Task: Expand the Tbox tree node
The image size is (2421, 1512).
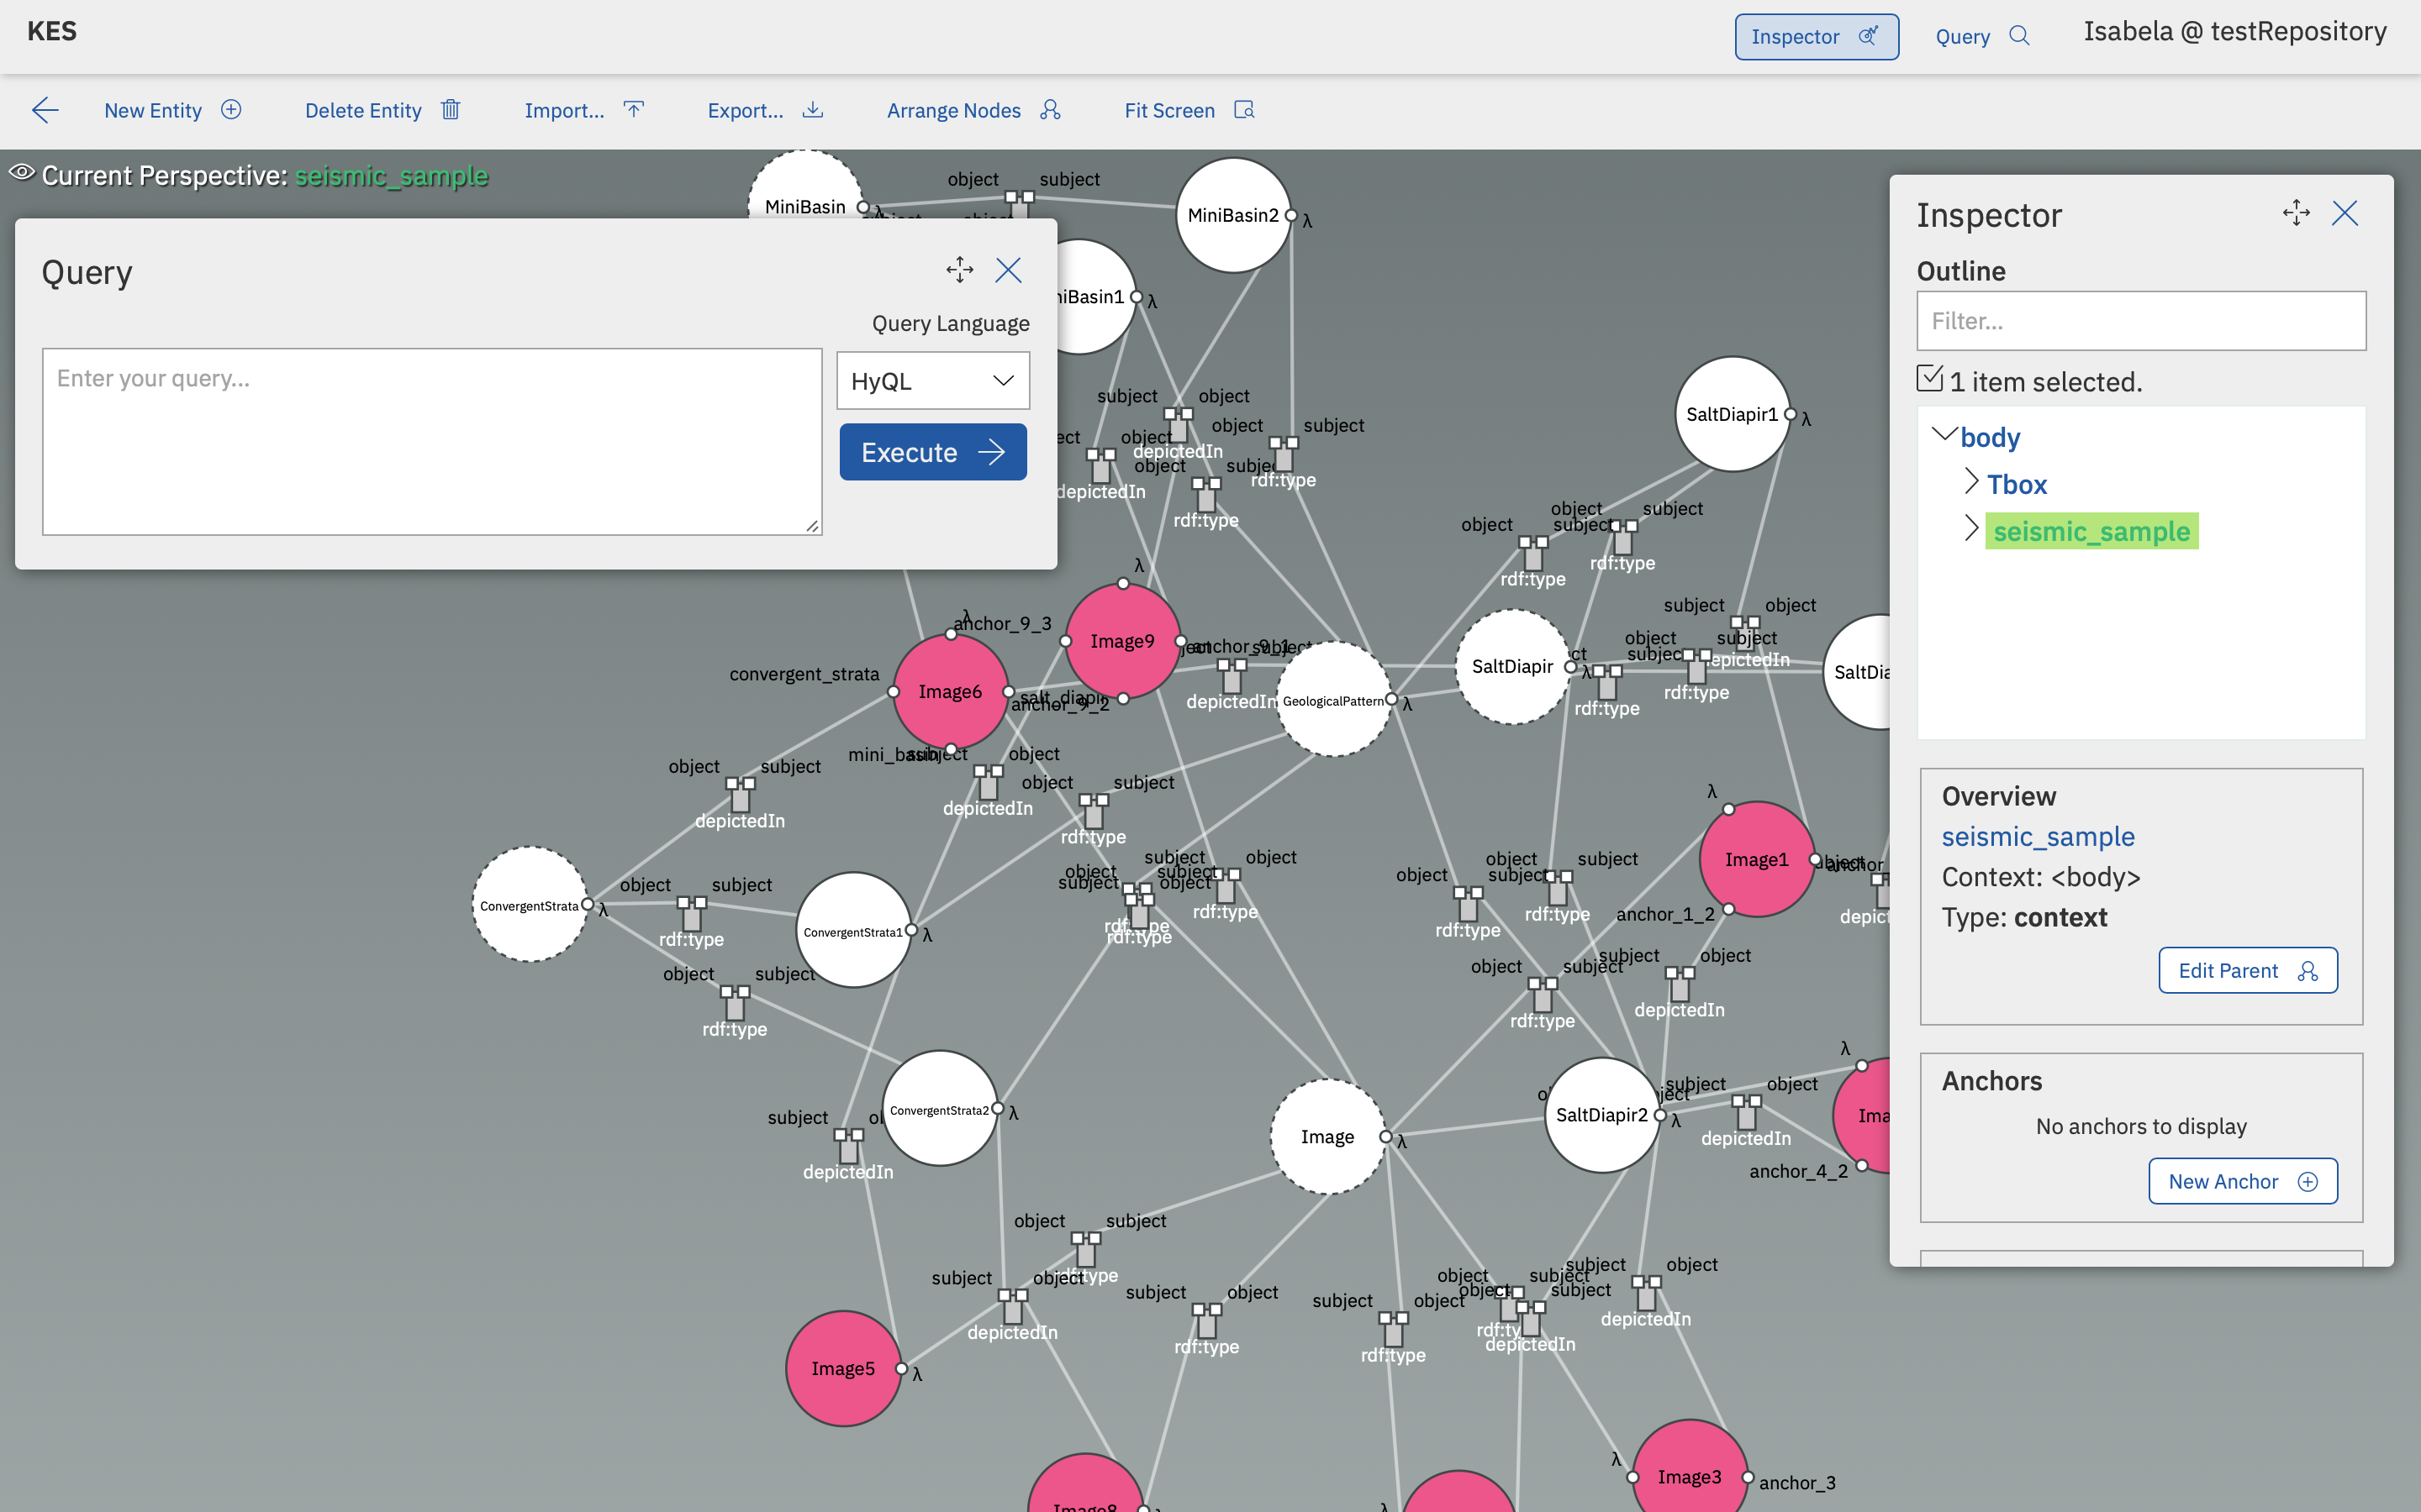Action: click(1970, 483)
